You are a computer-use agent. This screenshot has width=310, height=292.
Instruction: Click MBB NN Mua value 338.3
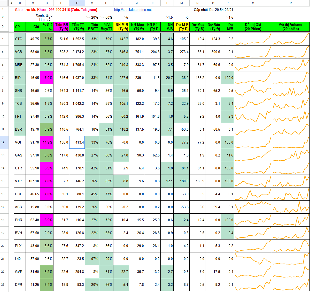point(137,65)
